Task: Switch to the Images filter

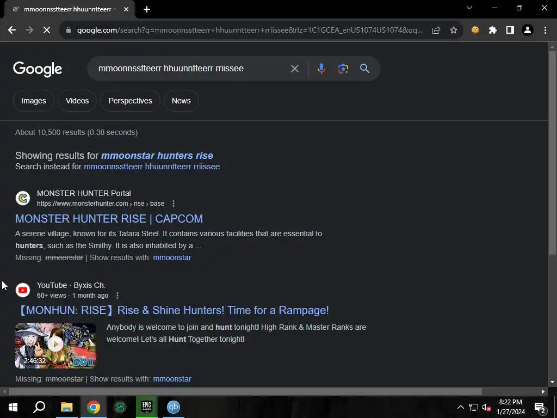Action: [33, 101]
